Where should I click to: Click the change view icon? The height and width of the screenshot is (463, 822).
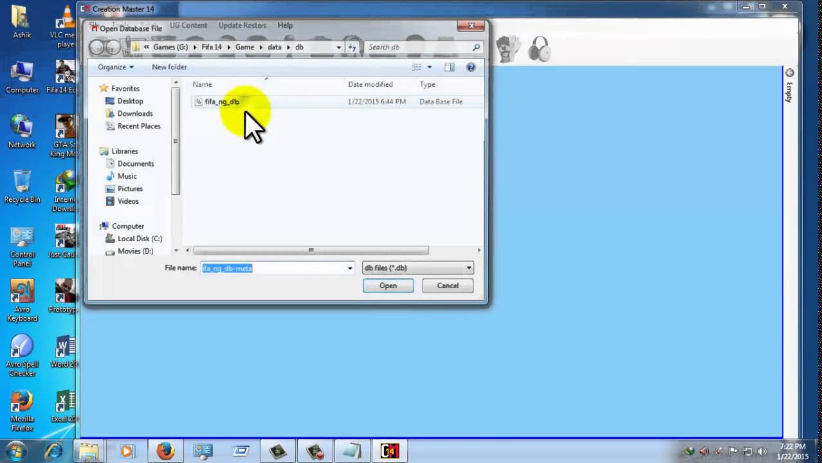pos(417,67)
